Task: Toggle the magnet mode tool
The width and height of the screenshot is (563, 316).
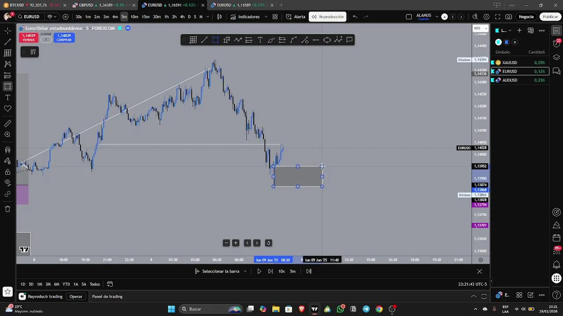Action: point(7,150)
